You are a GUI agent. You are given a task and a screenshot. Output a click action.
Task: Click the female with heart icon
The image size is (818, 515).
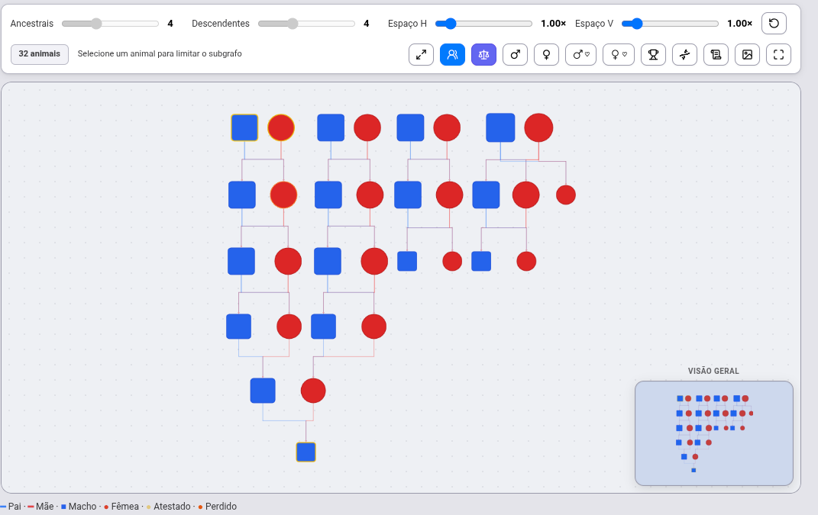coord(618,54)
